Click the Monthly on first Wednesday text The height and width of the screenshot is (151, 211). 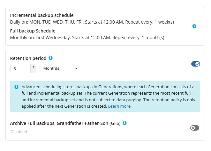[87, 38]
